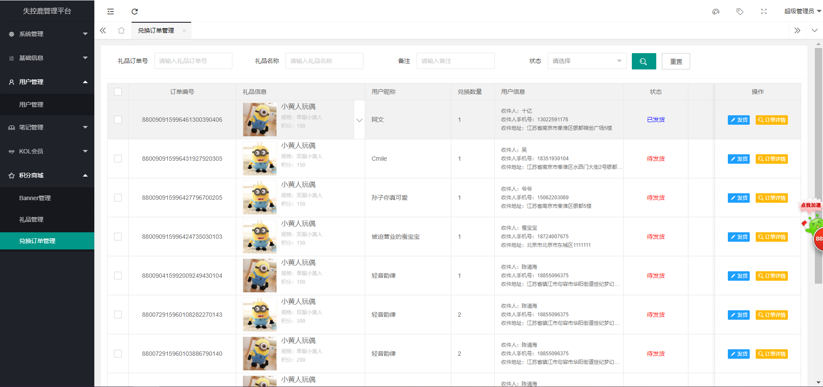The height and width of the screenshot is (387, 823).
Task: Toggle the select-all checkbox in table header
Action: [118, 92]
